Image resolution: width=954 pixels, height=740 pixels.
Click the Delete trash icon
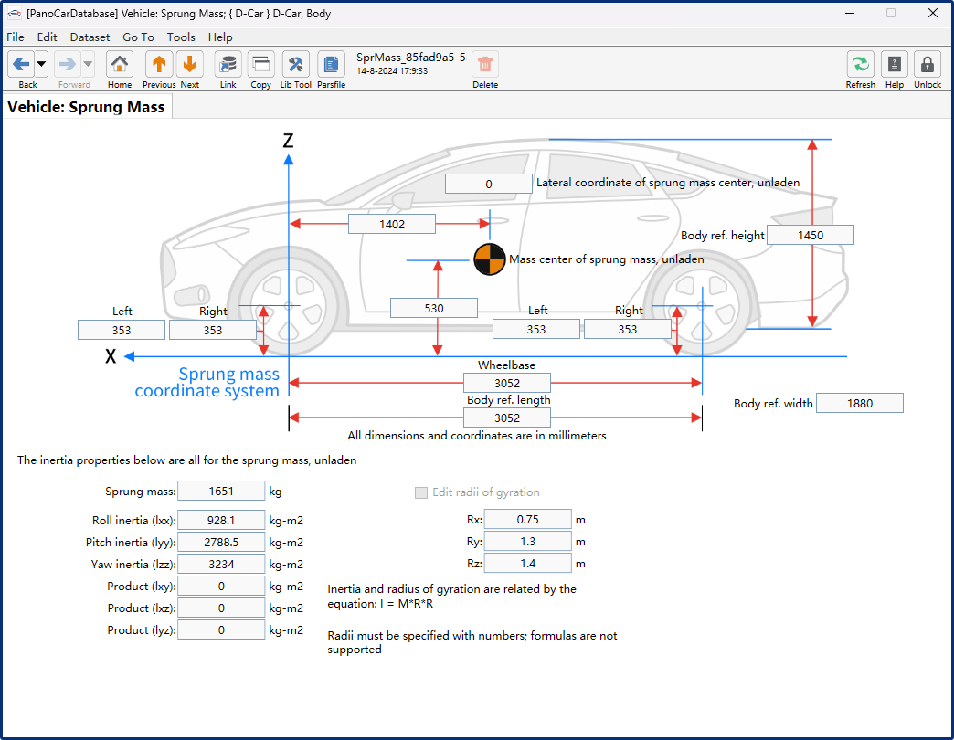485,64
